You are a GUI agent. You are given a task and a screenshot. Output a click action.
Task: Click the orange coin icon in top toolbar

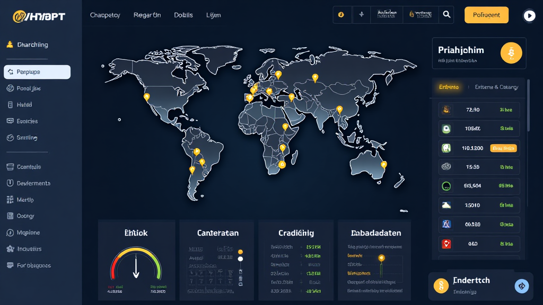(341, 15)
